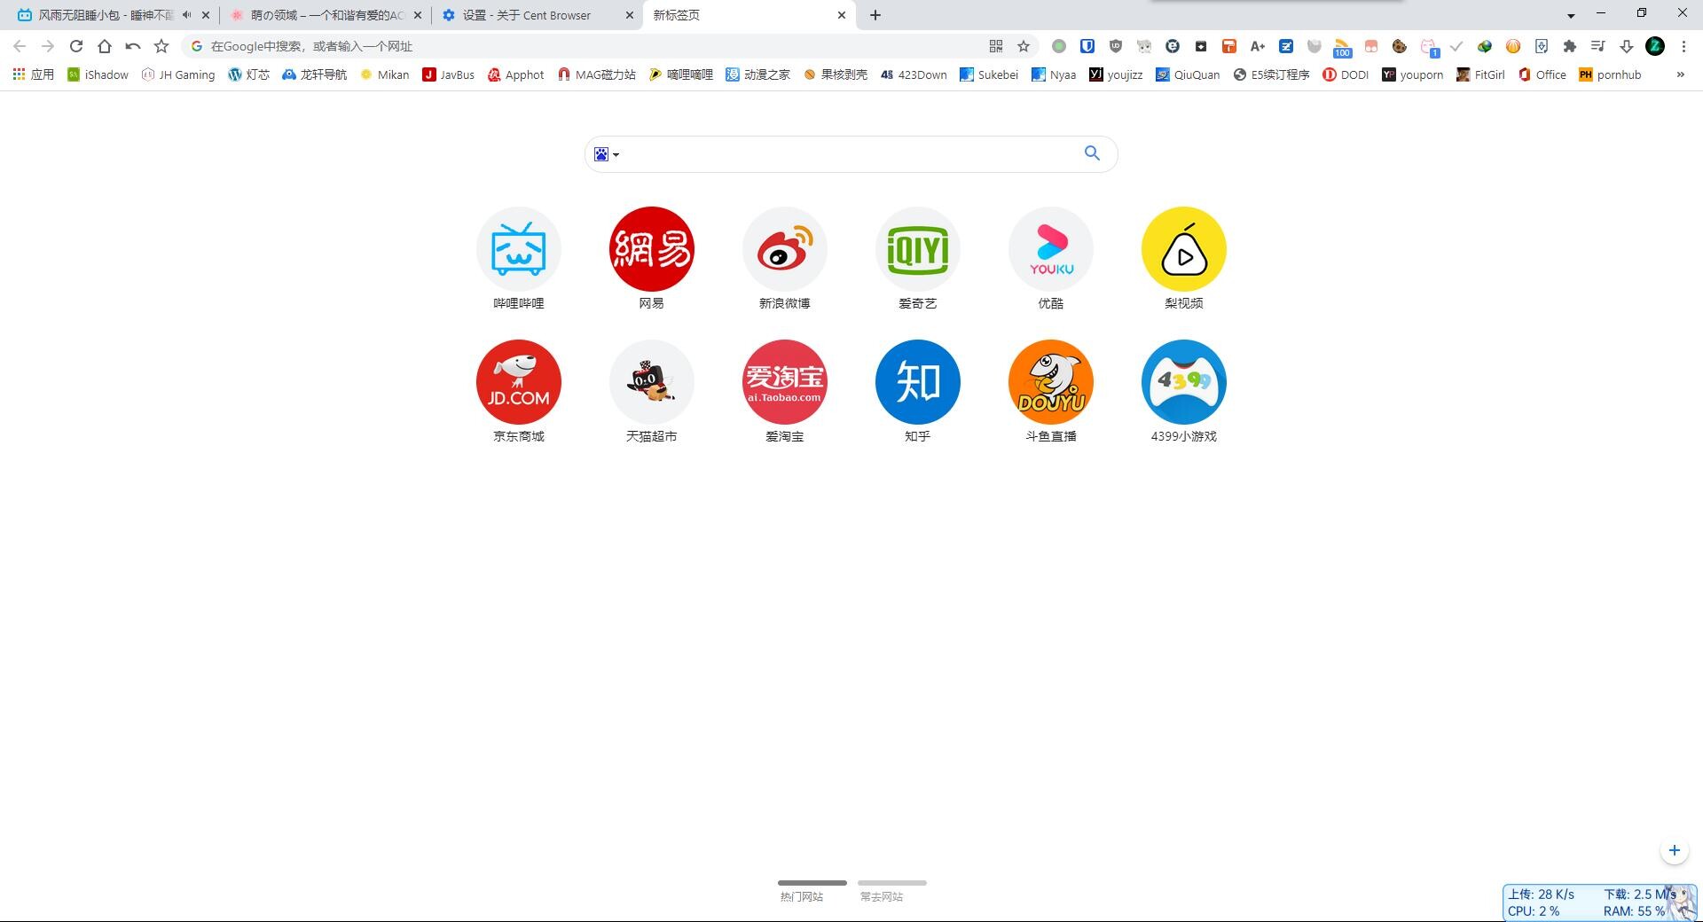This screenshot has width=1703, height=922.
Task: Mute the audio on the first tab
Action: pyautogui.click(x=186, y=15)
